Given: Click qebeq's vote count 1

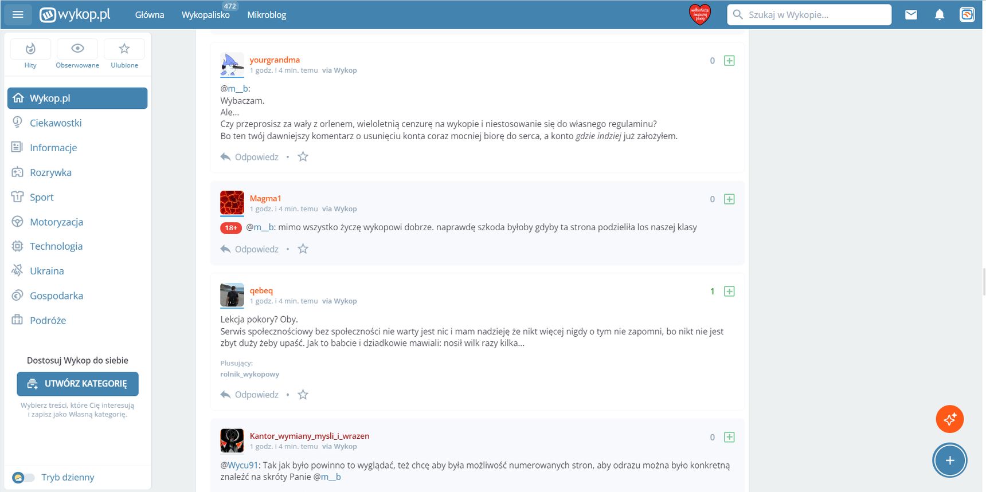Looking at the screenshot, I should point(713,292).
